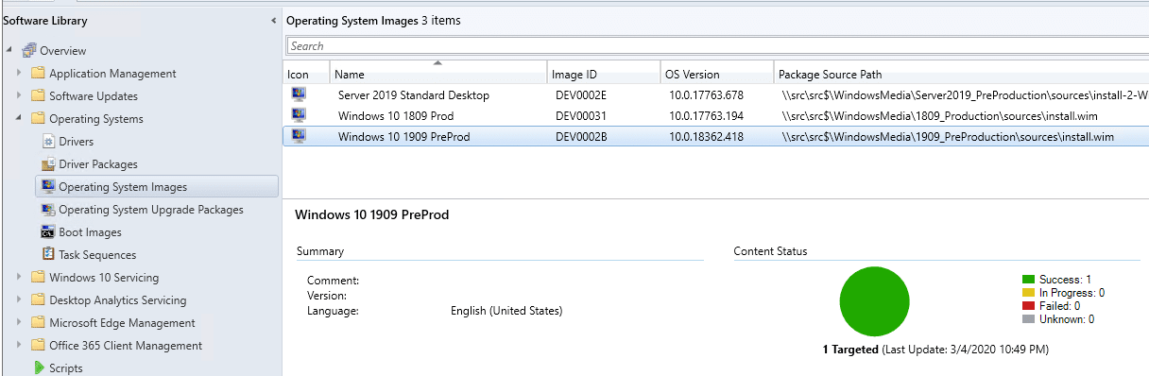Select the Server 2019 Standard Desktop image icon
The width and height of the screenshot is (1149, 376).
pos(299,94)
